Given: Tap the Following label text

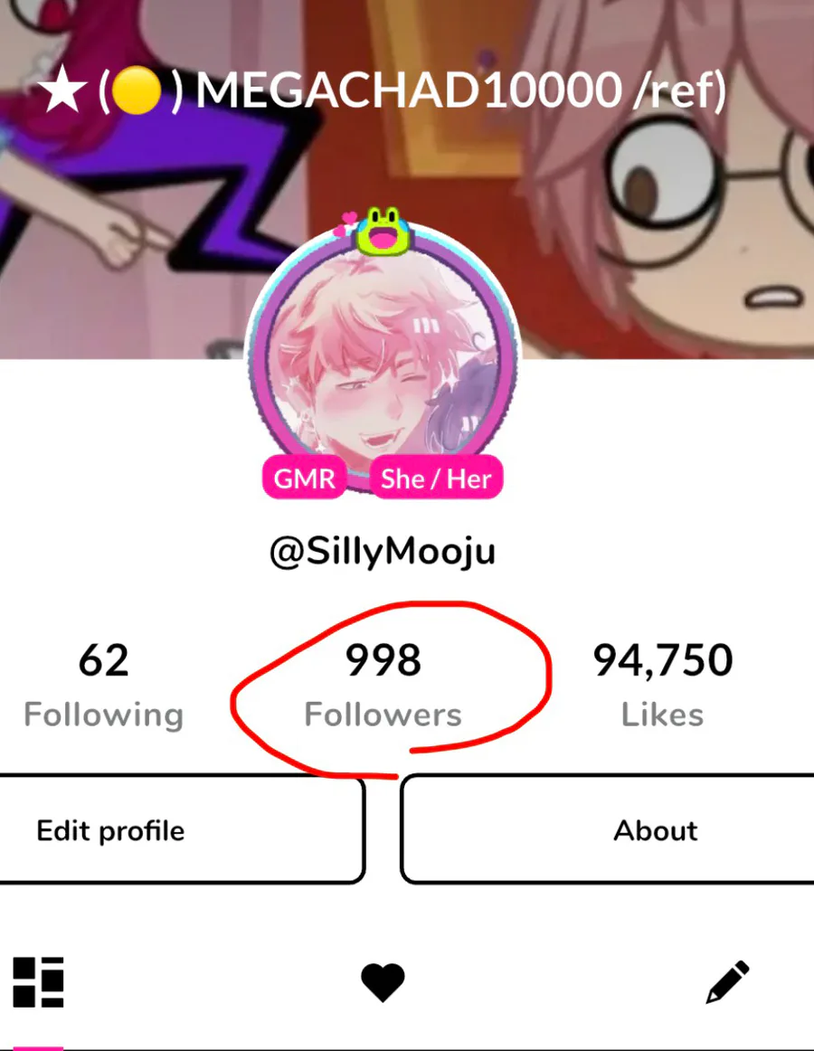Looking at the screenshot, I should click(x=103, y=715).
